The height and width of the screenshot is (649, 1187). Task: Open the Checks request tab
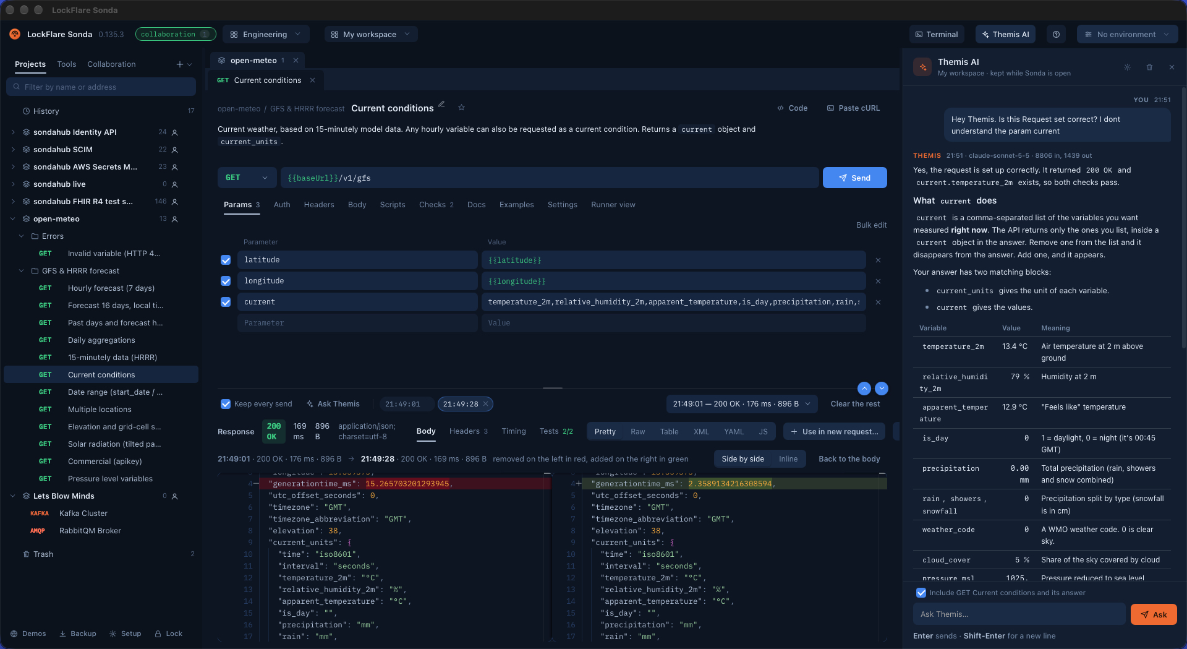click(436, 205)
